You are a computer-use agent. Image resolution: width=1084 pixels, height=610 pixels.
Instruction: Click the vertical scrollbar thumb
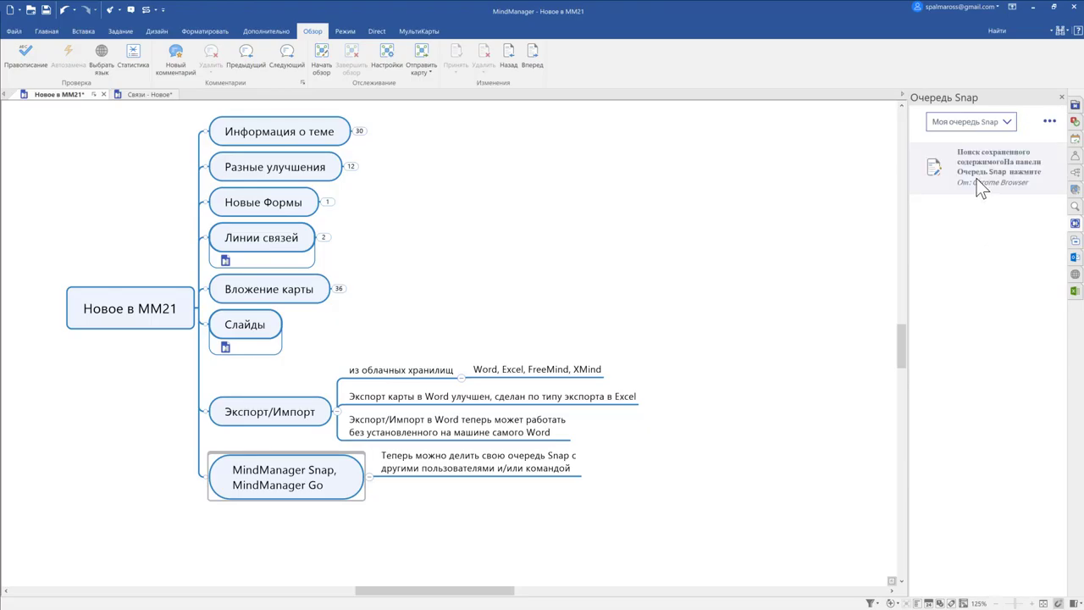[902, 346]
